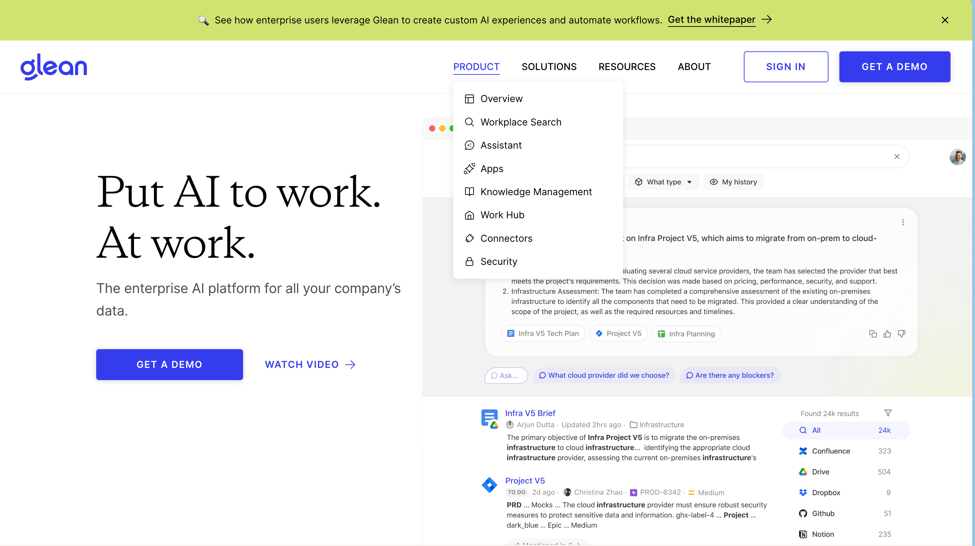Open the Infra Planning source chip
The height and width of the screenshot is (546, 975).
point(686,334)
